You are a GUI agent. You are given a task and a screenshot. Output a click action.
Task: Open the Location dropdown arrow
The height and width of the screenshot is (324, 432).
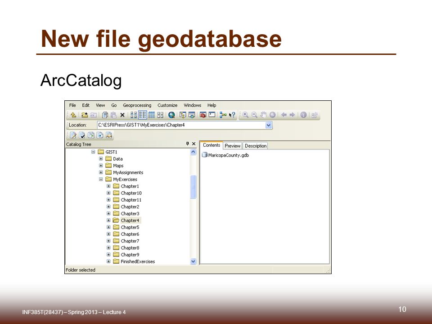[268, 126]
